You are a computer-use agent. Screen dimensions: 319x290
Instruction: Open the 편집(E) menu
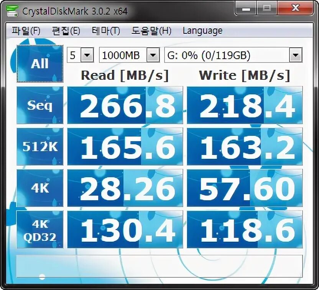[66, 31]
